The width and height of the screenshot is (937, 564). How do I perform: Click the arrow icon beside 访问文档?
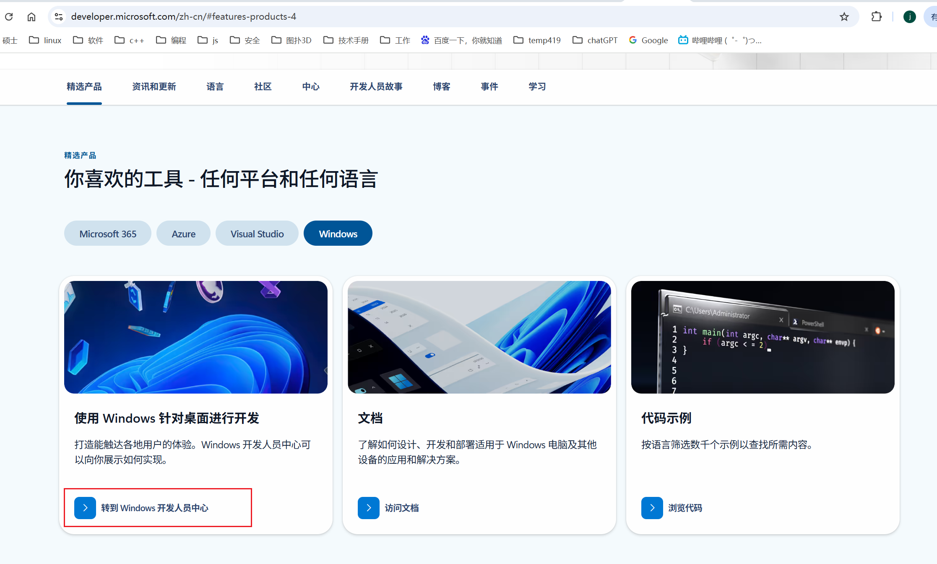pos(369,508)
